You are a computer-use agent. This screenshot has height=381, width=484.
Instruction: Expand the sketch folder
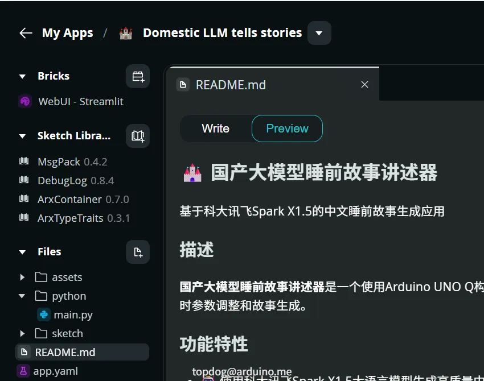22,334
